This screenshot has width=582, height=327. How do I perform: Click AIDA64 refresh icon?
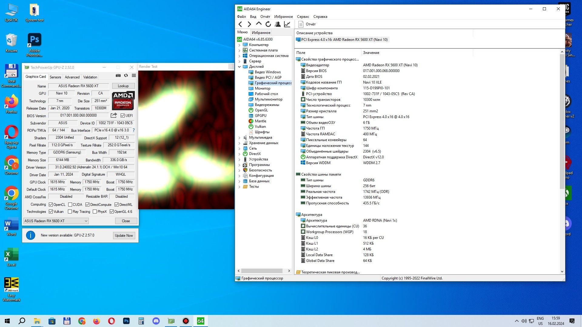click(x=268, y=24)
